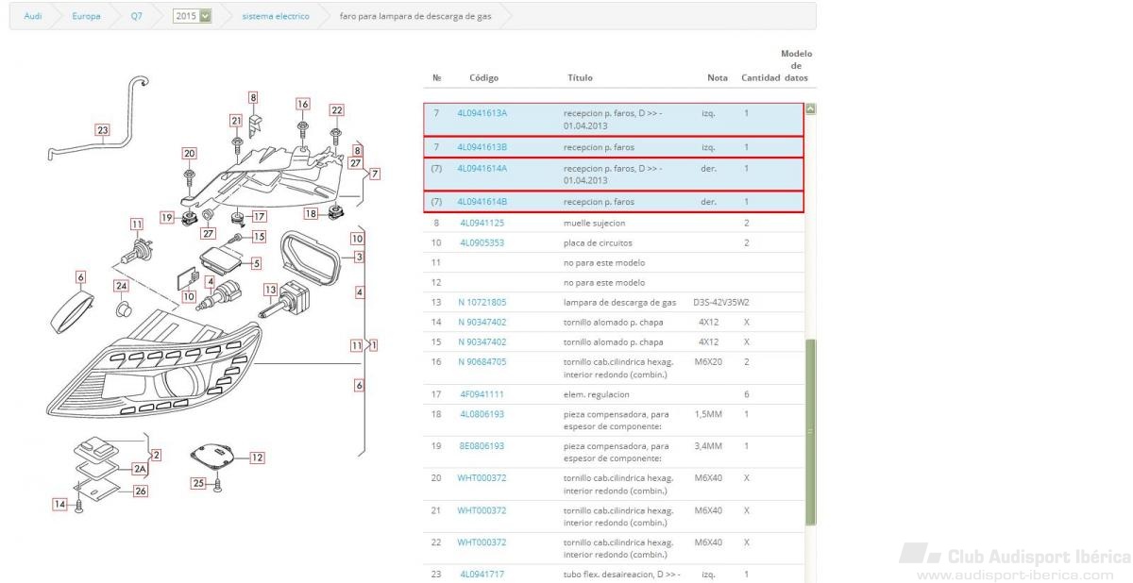Open code WHT000372 in row 22
The image size is (1133, 583).
[x=482, y=542]
